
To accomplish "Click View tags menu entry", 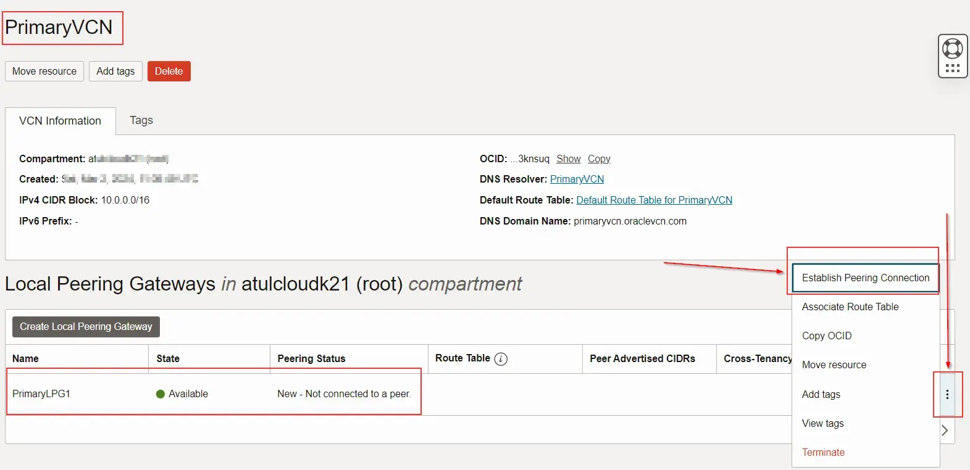I will pos(822,424).
